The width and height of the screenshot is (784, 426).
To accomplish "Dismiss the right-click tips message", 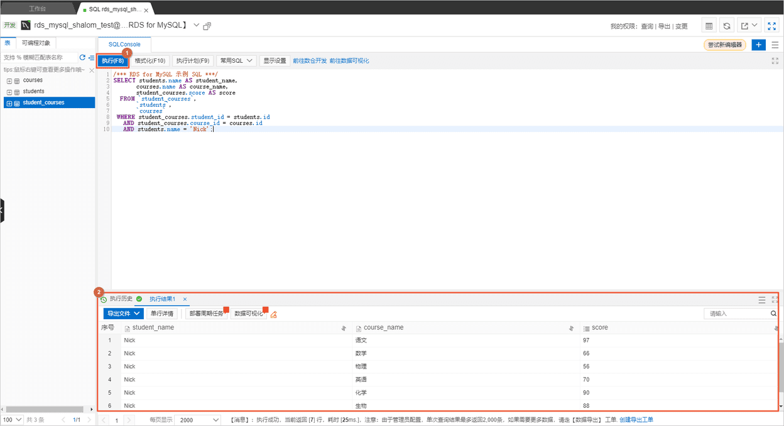I will pos(92,70).
